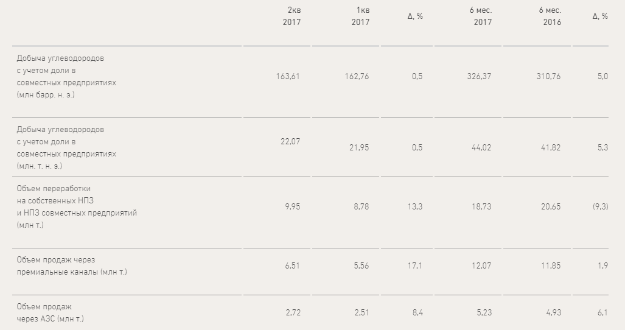This screenshot has height=330, width=625.
Task: Select the "Объем продаж через АЗС" row label
Action: 55,312
